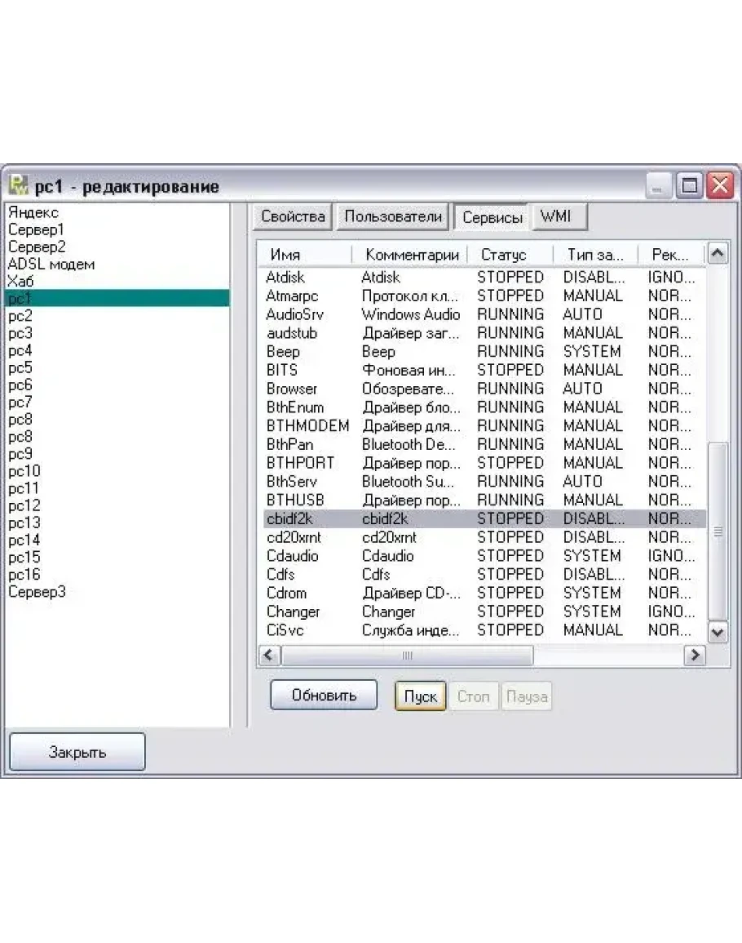Click the Закрыть button
The height and width of the screenshot is (943, 742).
point(77,752)
